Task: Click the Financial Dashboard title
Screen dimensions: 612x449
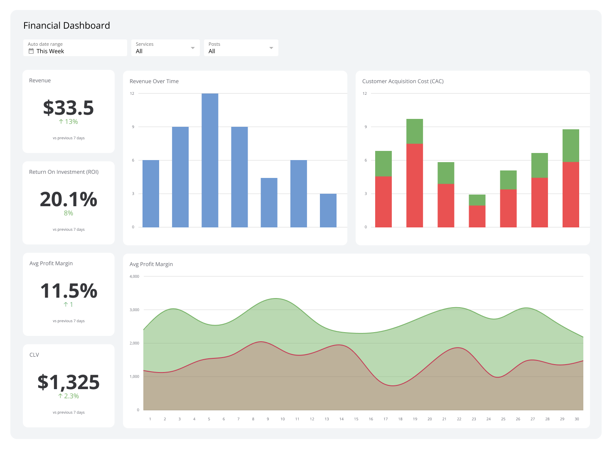Action: coord(66,25)
